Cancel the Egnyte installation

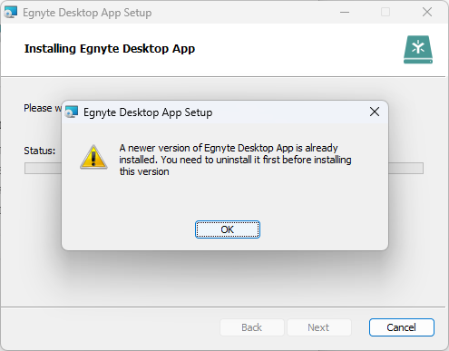(x=402, y=327)
